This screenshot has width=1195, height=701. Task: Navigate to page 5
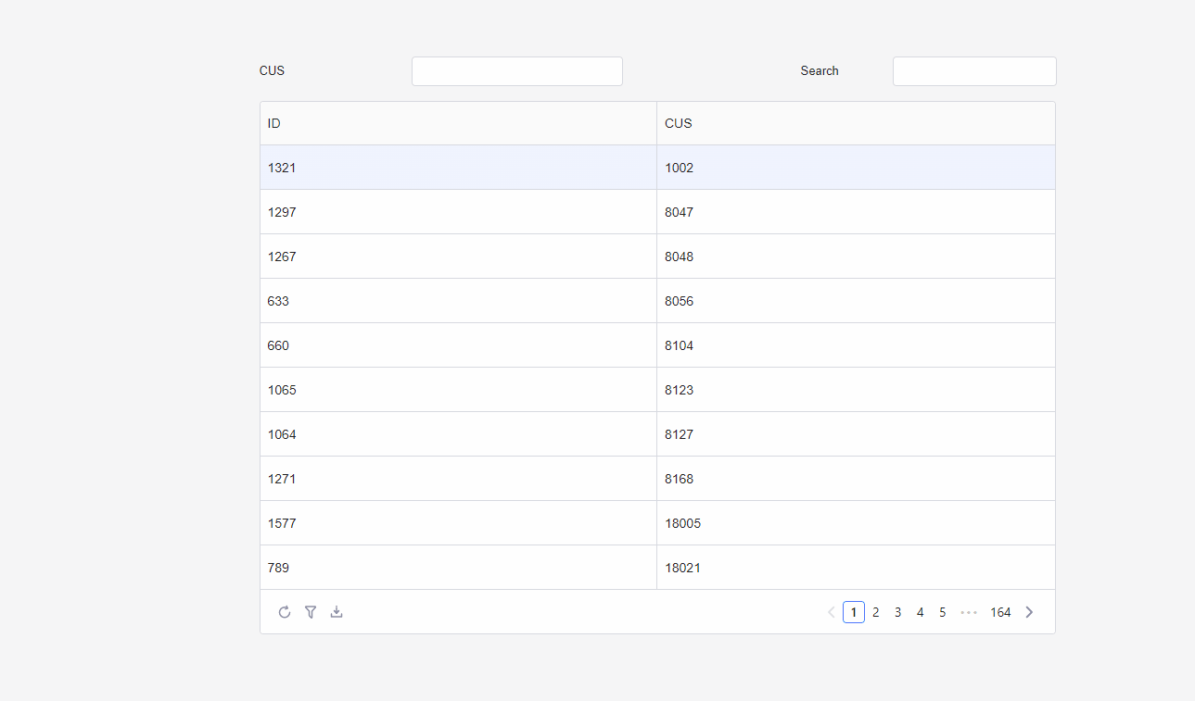(x=942, y=612)
